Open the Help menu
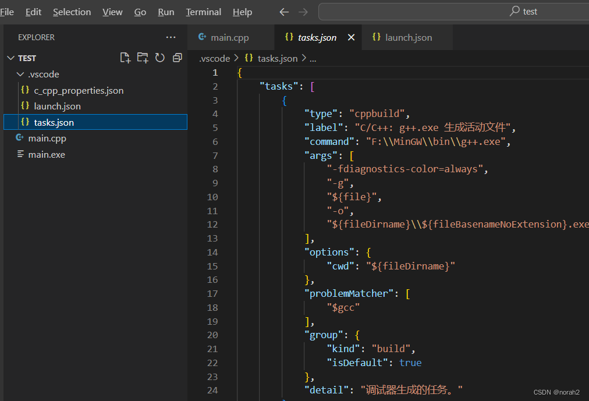 [x=242, y=12]
